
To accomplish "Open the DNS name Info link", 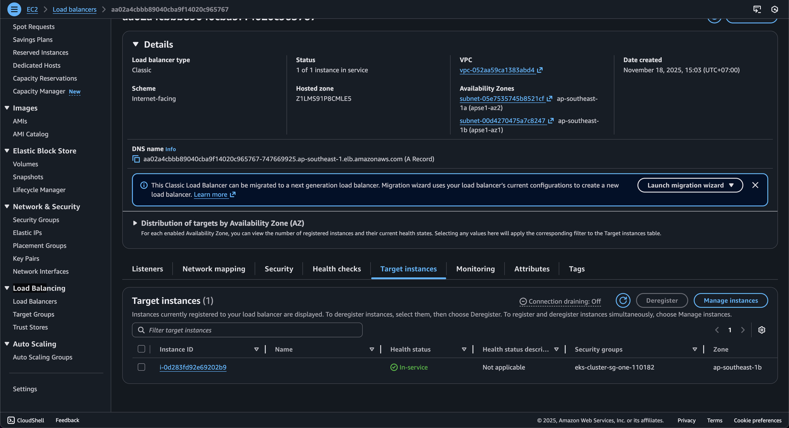I will coord(171,149).
